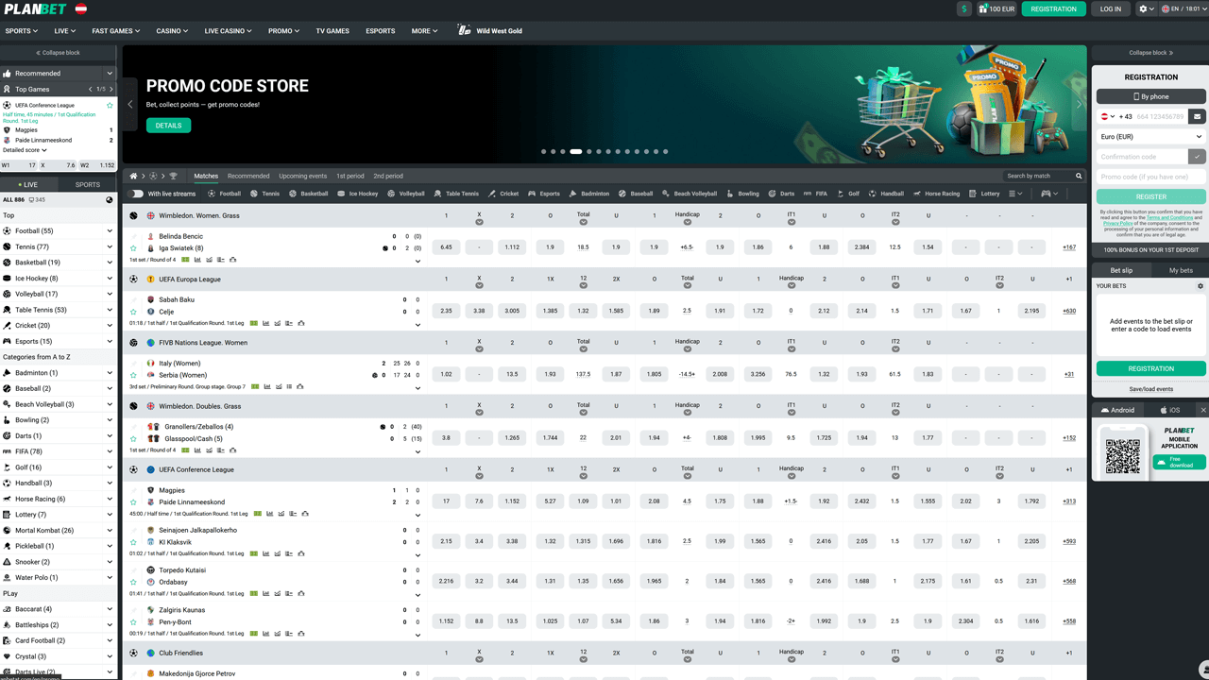The image size is (1209, 680).
Task: Click the green REGISTER button in form
Action: [1151, 196]
